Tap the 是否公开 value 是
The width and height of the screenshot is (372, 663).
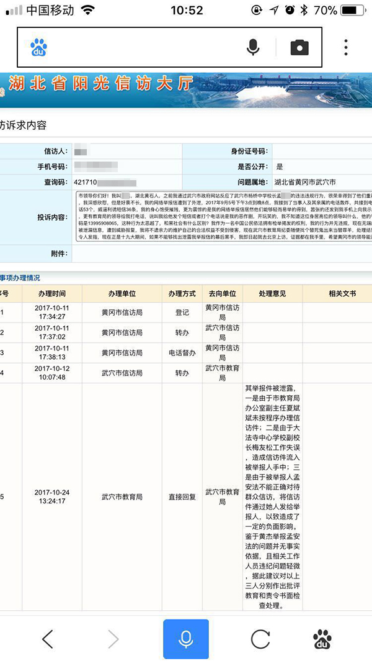(279, 167)
